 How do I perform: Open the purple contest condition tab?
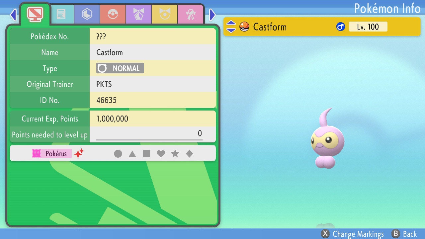[x=139, y=14]
